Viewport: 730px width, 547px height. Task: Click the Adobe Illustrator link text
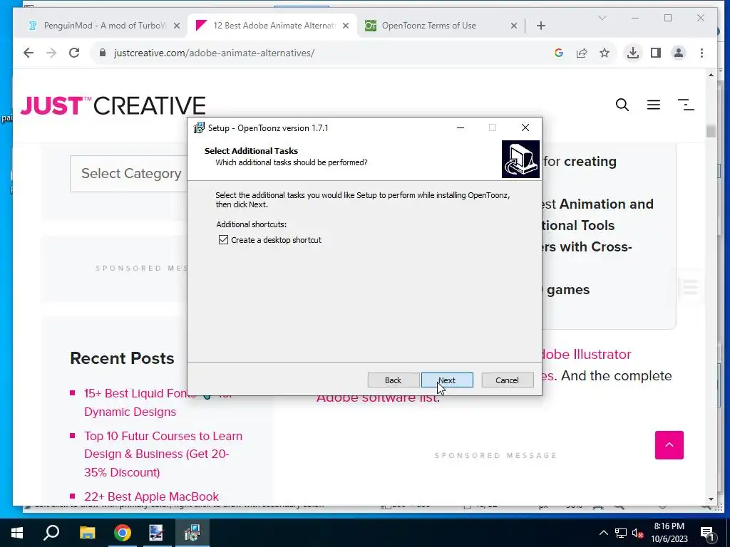coord(587,355)
